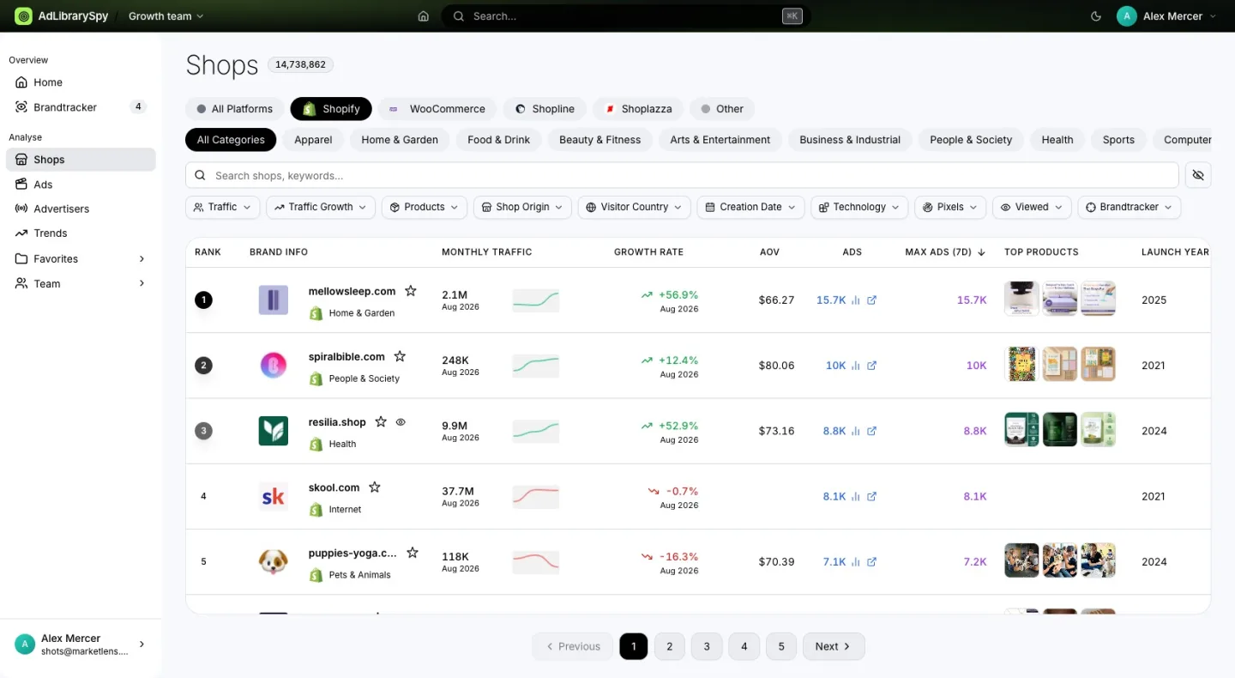Favorite resilia.shop with star icon
Screen dimensions: 1235x678
pyautogui.click(x=381, y=422)
